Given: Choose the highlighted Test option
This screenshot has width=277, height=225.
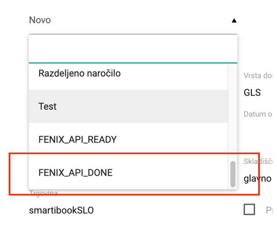Looking at the screenshot, I should (x=128, y=106).
